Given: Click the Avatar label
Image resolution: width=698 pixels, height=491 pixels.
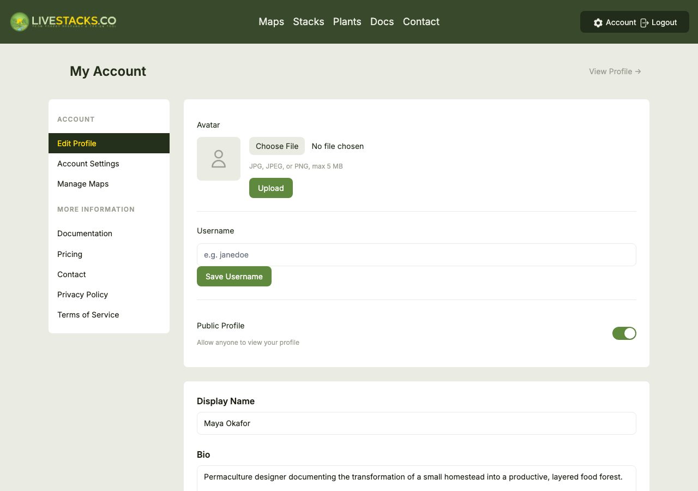Looking at the screenshot, I should [x=208, y=125].
